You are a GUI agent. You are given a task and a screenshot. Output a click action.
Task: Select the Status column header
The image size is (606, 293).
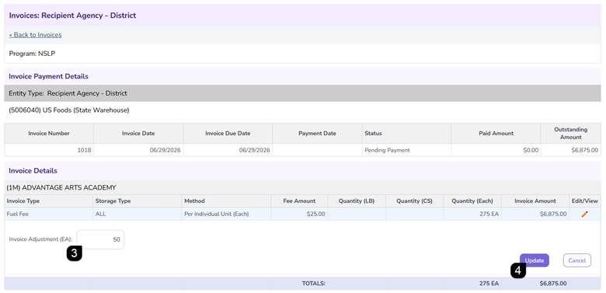tap(406, 134)
